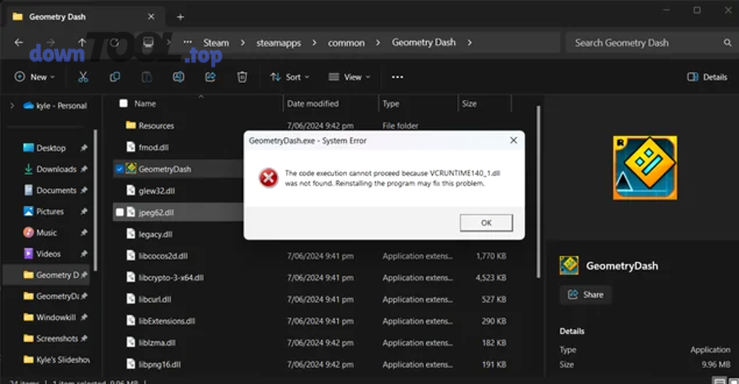Viewport: 739px width, 384px height.
Task: Sort by the Size column header
Action: coord(469,103)
